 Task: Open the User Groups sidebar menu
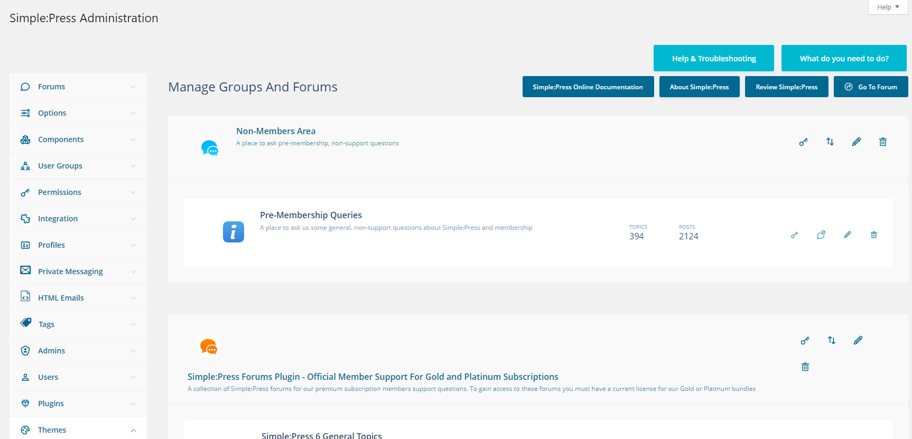[x=78, y=166]
